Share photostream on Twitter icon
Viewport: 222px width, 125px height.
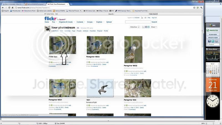tap(148, 27)
